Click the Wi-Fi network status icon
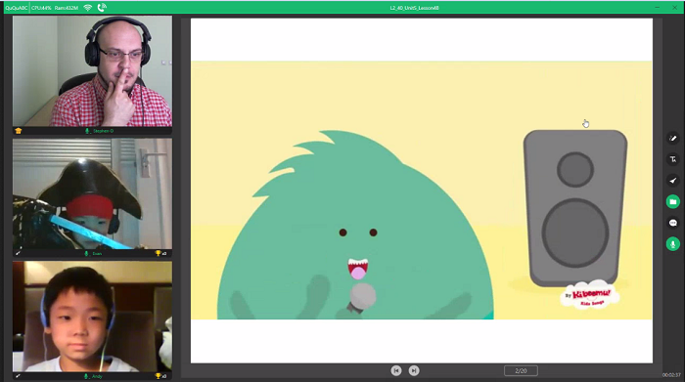The height and width of the screenshot is (382, 685). click(x=88, y=8)
